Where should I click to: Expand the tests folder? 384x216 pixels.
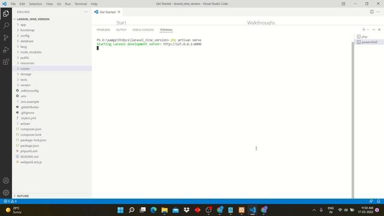coord(52,80)
